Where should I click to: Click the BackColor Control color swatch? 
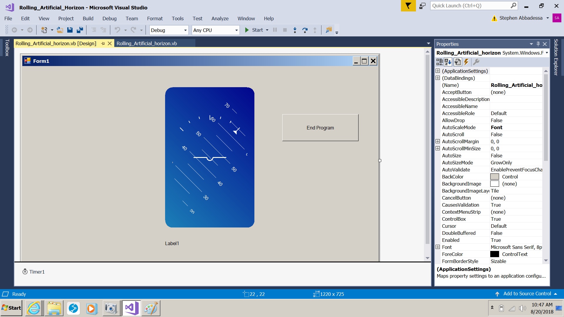click(x=495, y=177)
